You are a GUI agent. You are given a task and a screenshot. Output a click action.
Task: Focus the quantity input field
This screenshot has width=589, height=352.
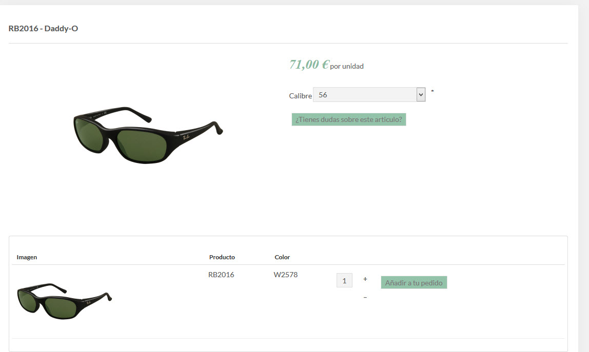pos(344,280)
